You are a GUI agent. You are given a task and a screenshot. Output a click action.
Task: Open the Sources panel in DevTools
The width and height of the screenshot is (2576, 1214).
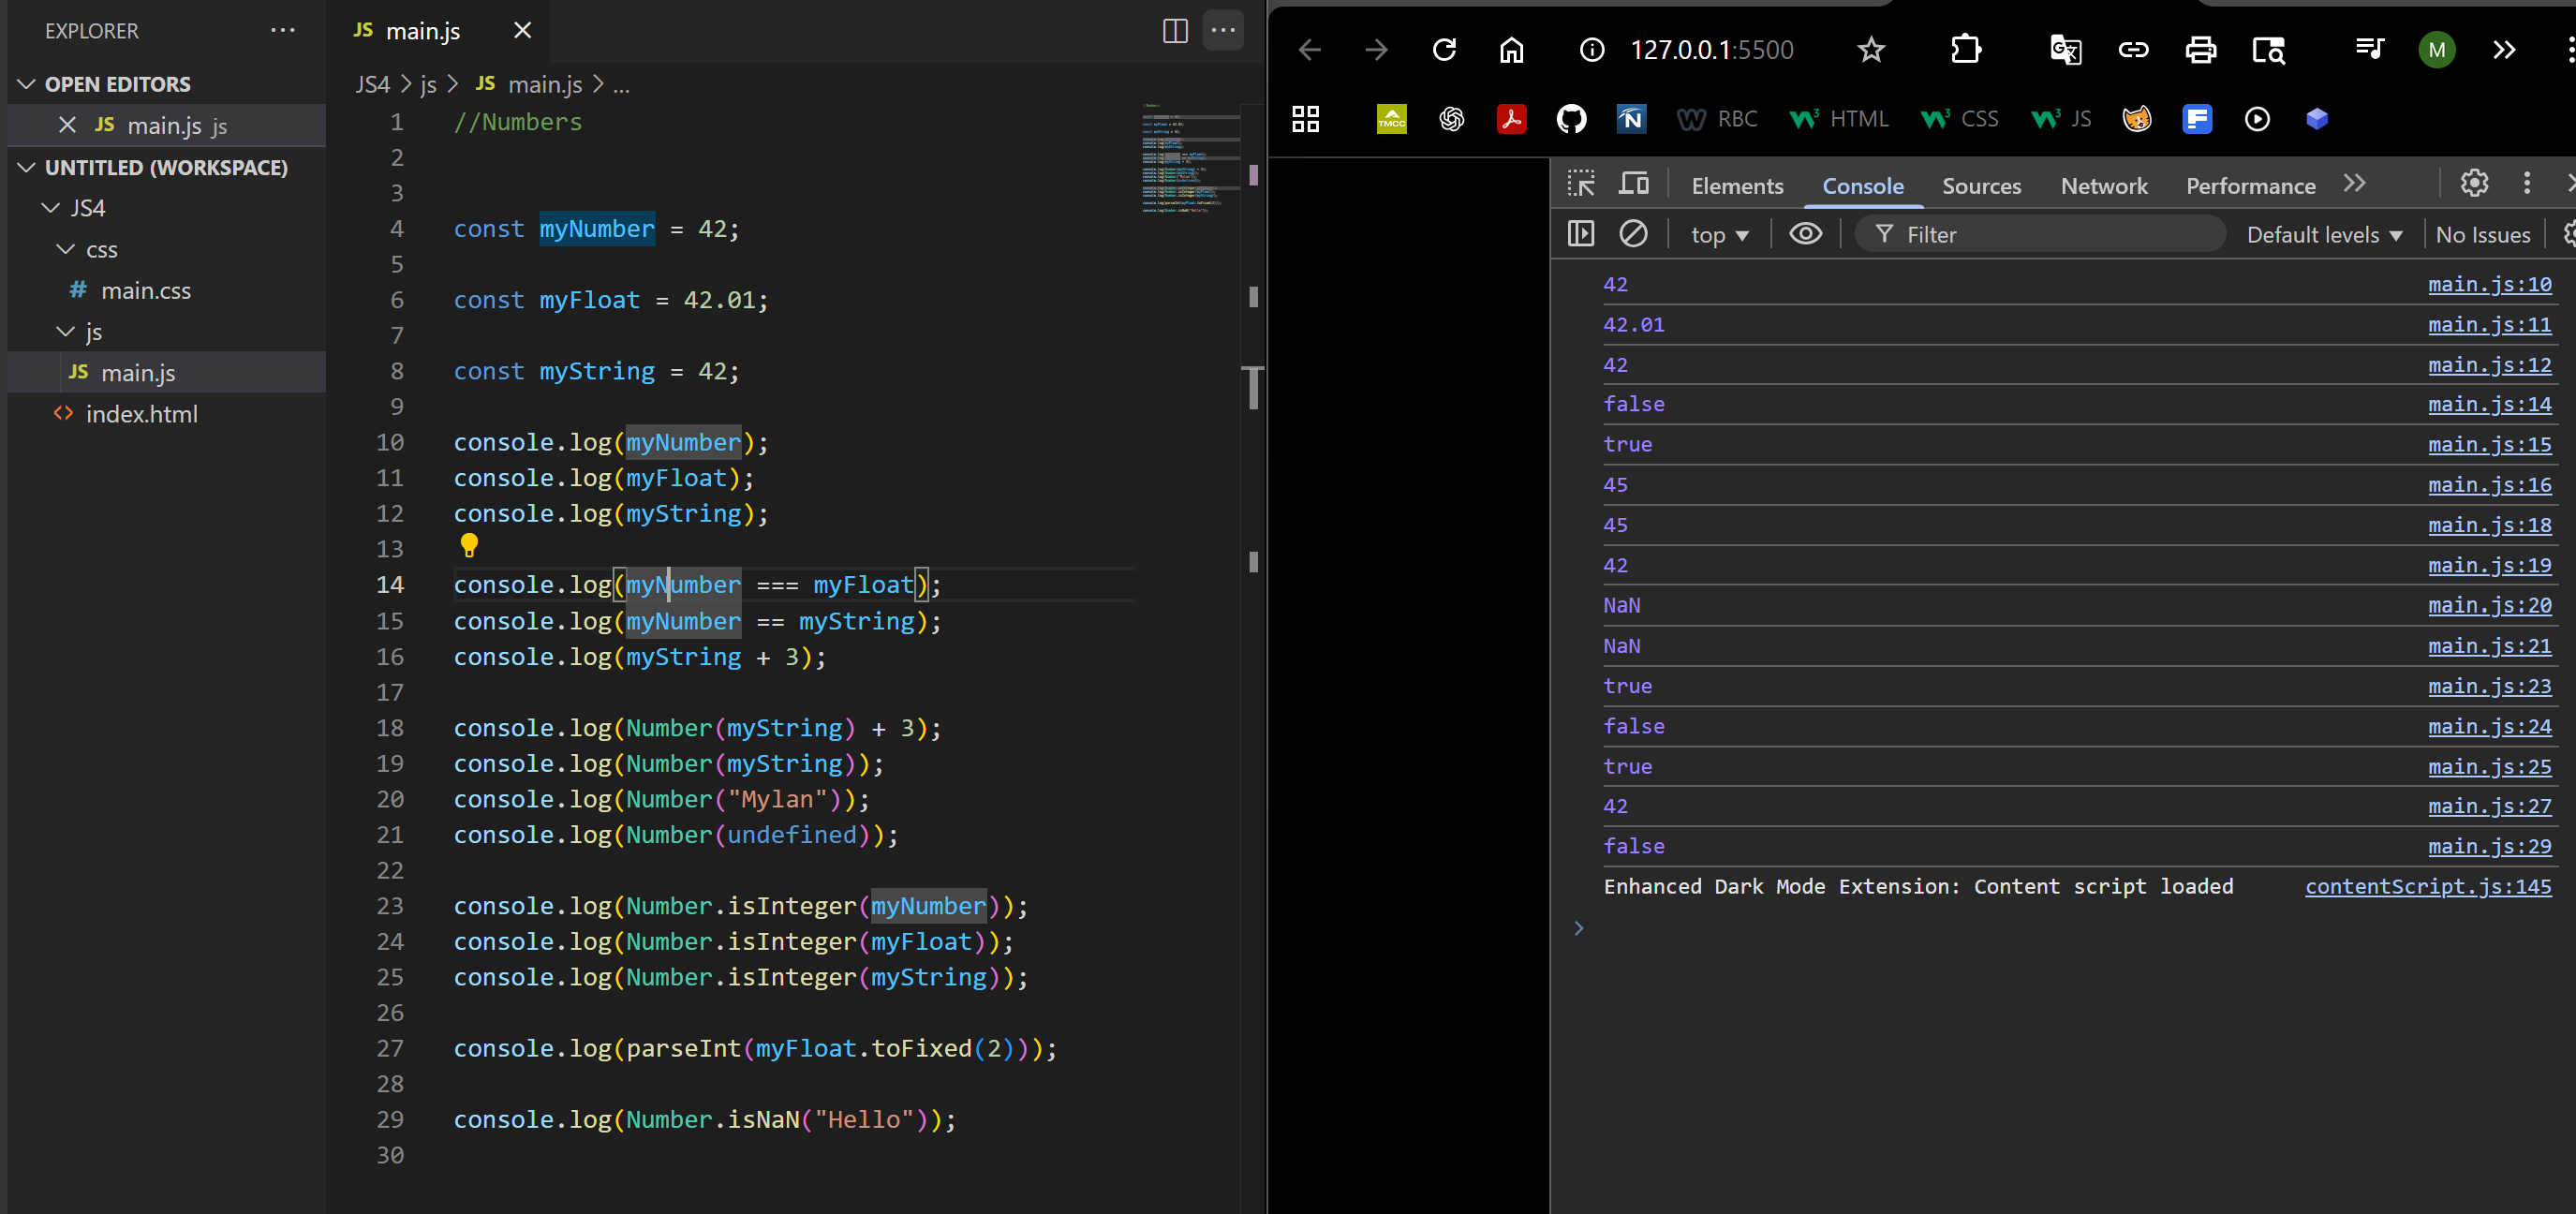tap(1981, 185)
